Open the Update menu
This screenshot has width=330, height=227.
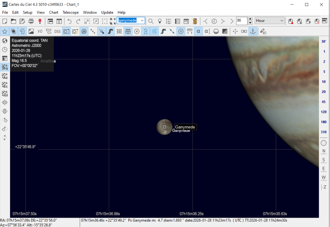tap(107, 12)
